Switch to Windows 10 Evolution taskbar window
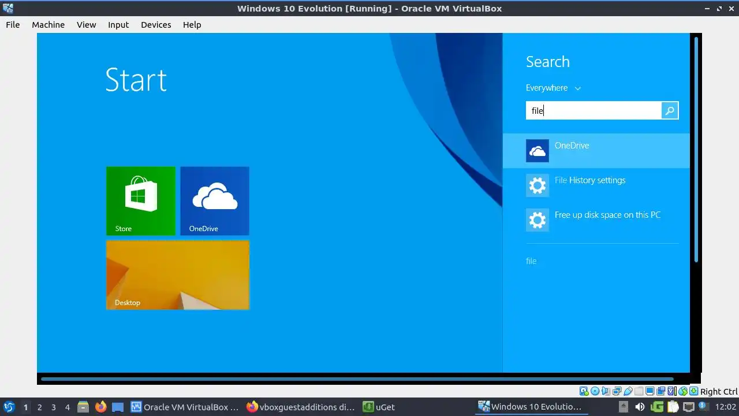739x416 pixels. [531, 407]
